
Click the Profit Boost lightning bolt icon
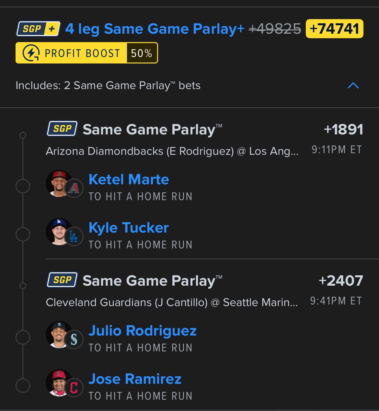click(x=31, y=53)
